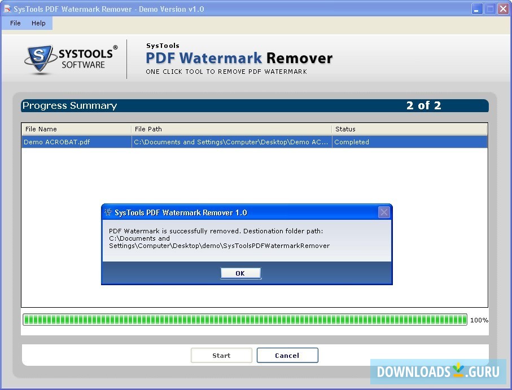This screenshot has height=390, width=512.
Task: Click the Start button
Action: click(x=221, y=355)
